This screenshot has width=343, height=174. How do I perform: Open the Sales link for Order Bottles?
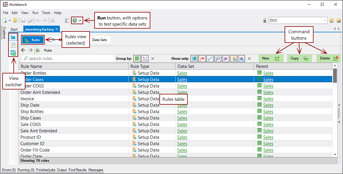pos(182,73)
